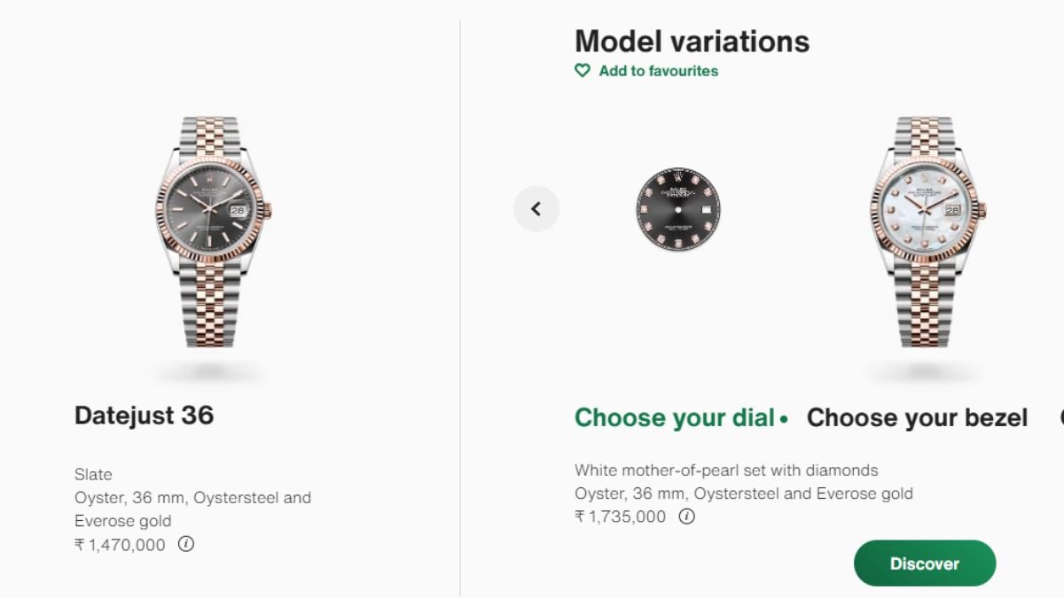
Task: Click the left carousel chevron arrow
Action: [537, 208]
